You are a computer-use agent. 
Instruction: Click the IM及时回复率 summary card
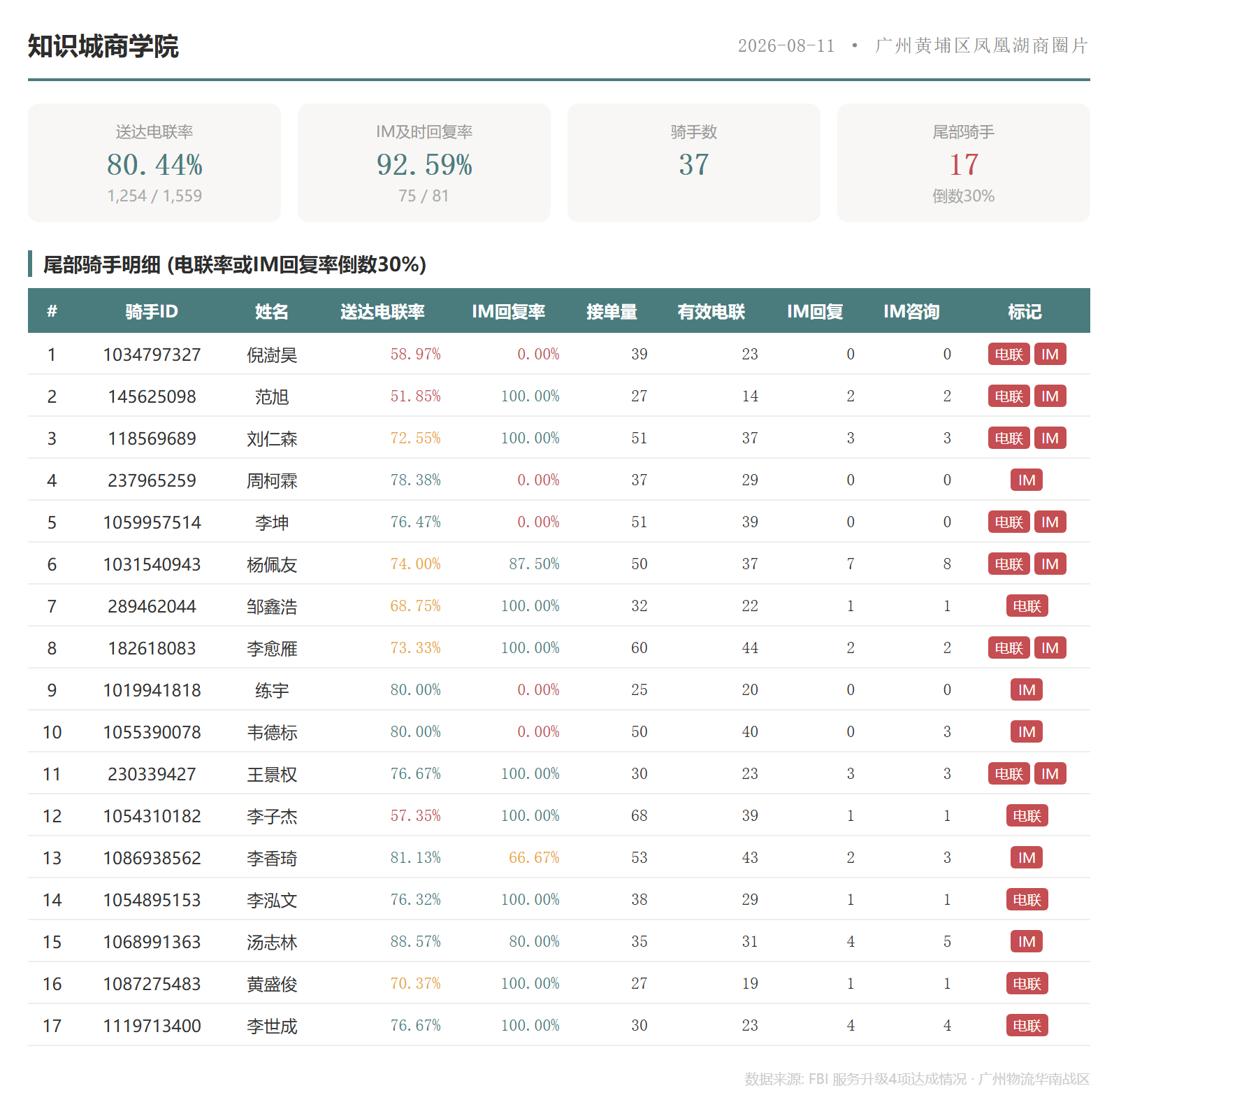(x=424, y=163)
